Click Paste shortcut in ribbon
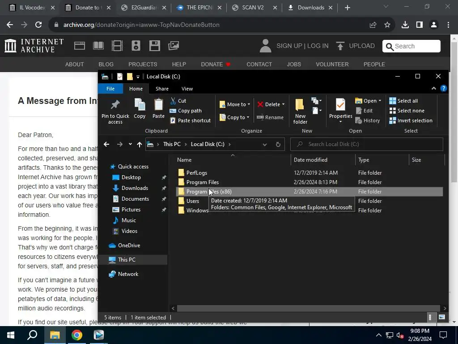This screenshot has width=458, height=344. point(190,120)
